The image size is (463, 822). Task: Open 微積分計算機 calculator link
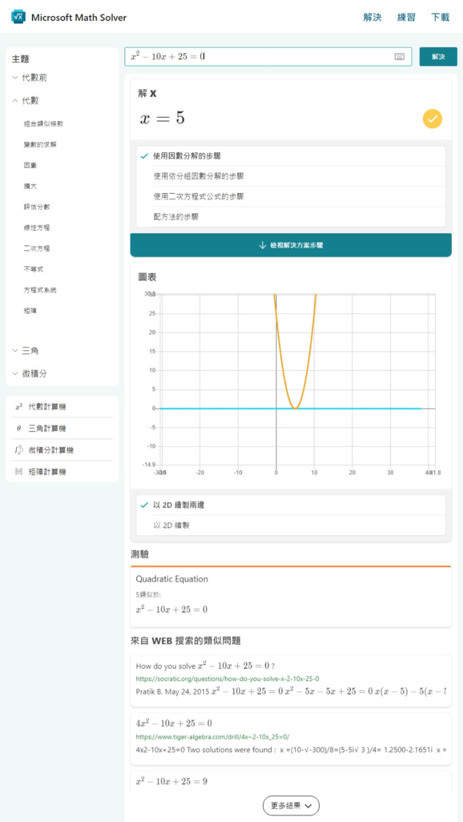click(x=51, y=450)
